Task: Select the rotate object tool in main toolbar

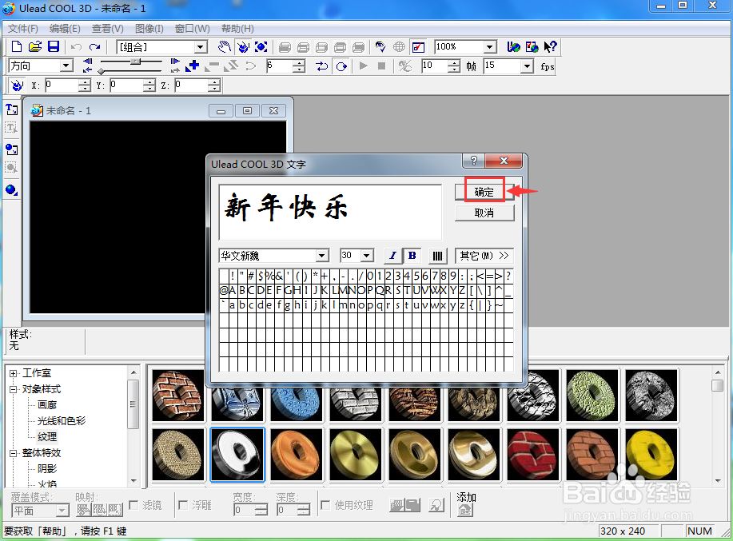Action: point(243,46)
